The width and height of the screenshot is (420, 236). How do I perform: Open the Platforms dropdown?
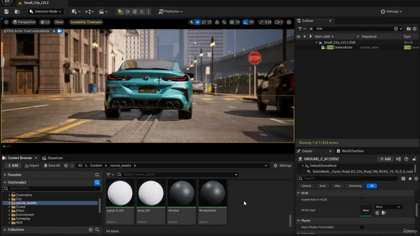(171, 11)
